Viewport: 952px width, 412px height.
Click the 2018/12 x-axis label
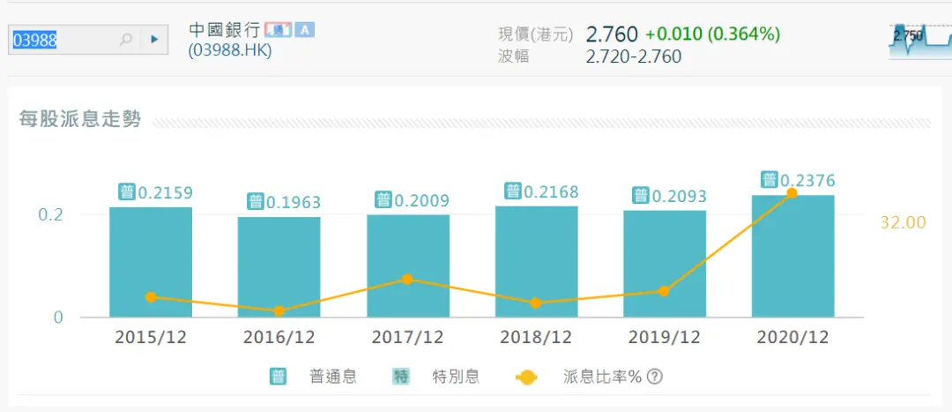[536, 338]
